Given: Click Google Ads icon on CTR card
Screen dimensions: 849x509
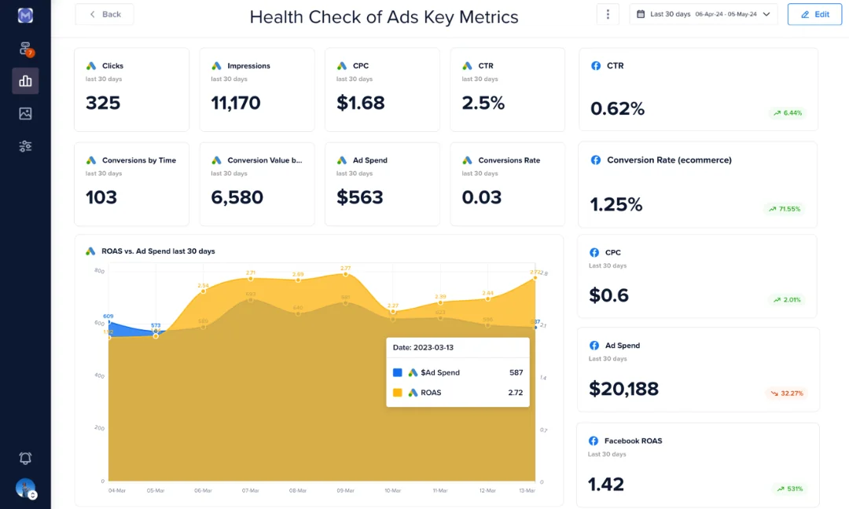Looking at the screenshot, I should point(467,66).
